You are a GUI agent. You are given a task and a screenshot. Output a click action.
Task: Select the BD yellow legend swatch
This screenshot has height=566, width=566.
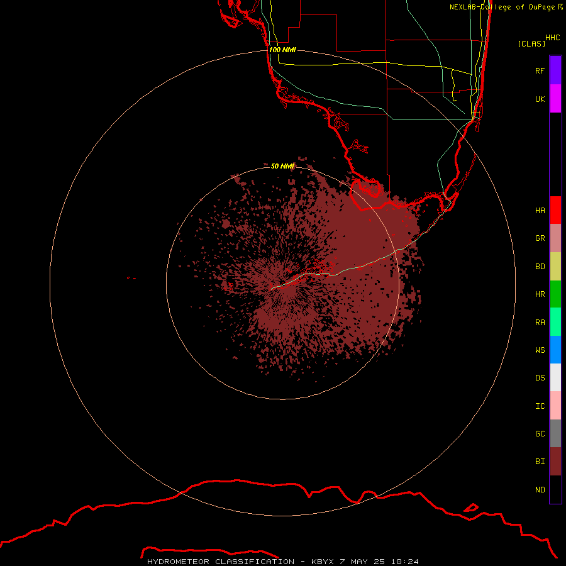click(x=555, y=267)
